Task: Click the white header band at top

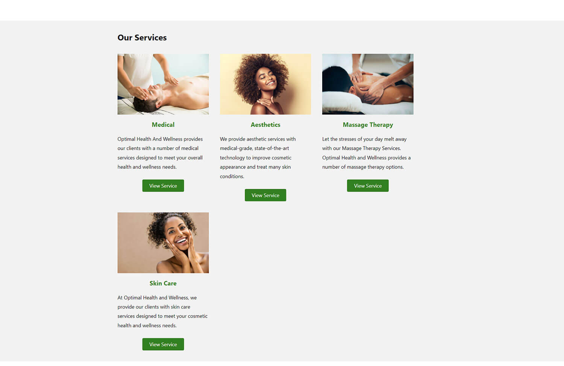Action: pyautogui.click(x=282, y=10)
